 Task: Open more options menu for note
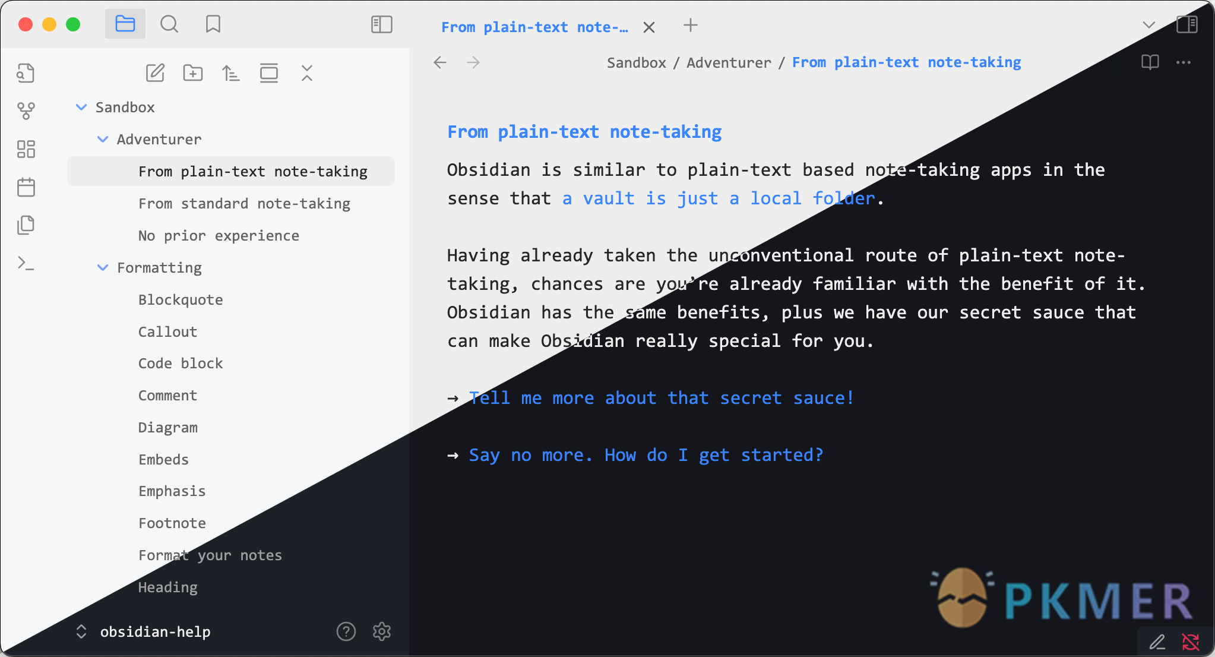click(1184, 62)
